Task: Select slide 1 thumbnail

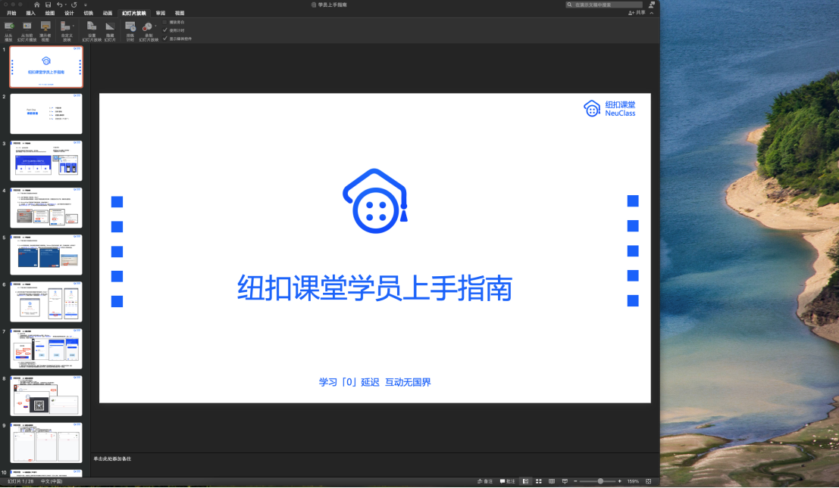Action: pyautogui.click(x=46, y=67)
